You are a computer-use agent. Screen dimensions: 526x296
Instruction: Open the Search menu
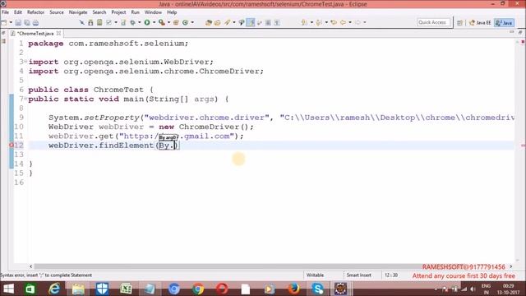pos(99,12)
